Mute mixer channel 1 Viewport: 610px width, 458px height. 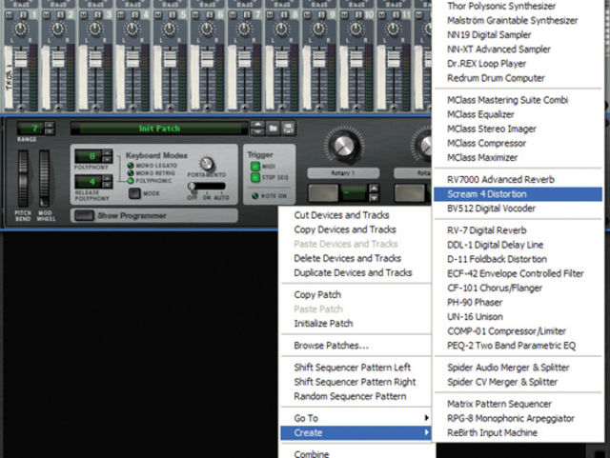coord(9,15)
